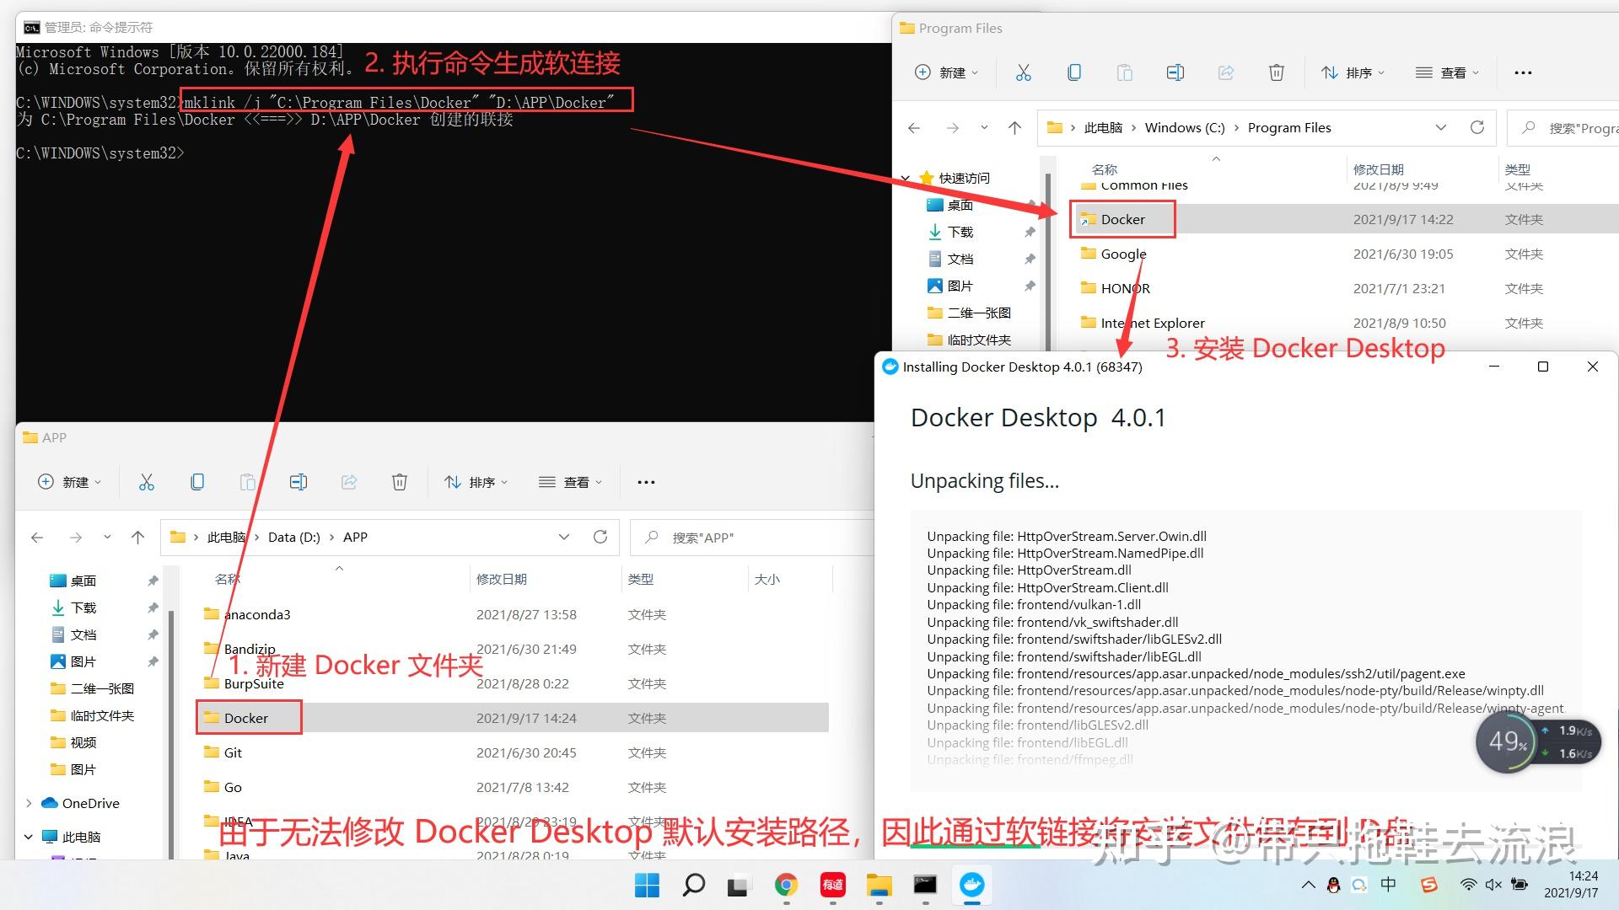Screen dimensions: 1619x910
Task: Open the New dropdown in Program Files window
Action: click(947, 72)
